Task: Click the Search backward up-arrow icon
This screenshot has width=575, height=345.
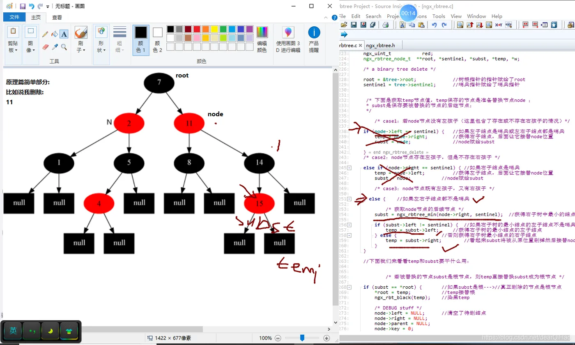Action: click(470, 25)
